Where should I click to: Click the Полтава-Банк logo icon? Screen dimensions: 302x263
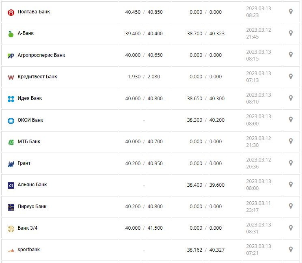point(11,12)
